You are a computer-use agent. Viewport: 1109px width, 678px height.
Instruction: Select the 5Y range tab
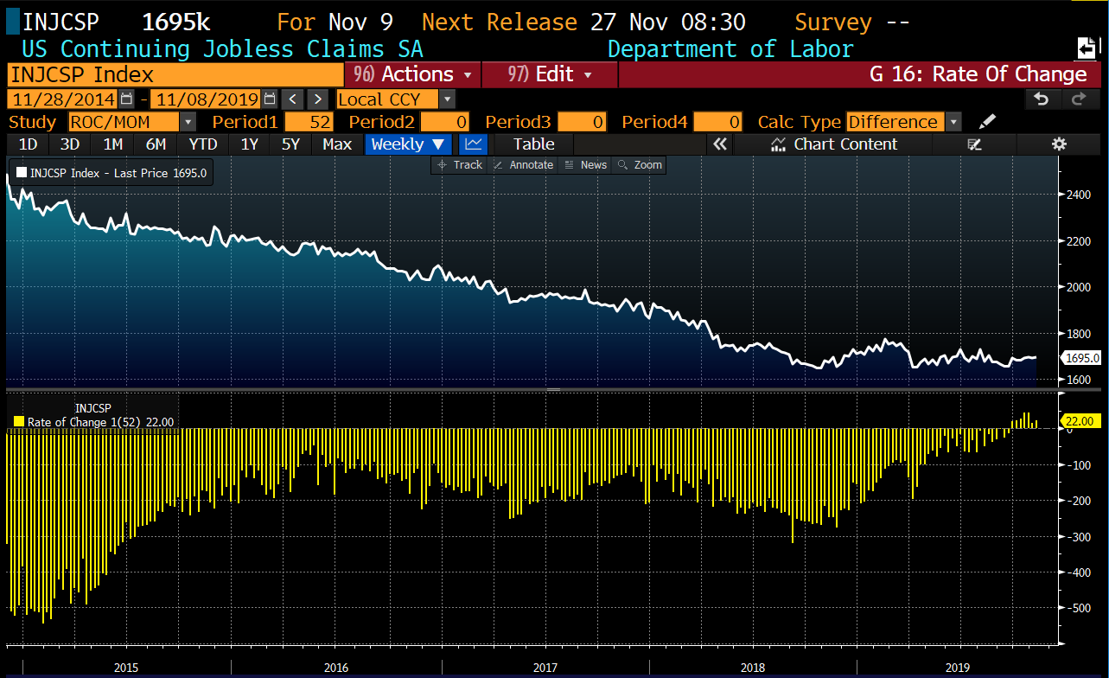point(290,144)
